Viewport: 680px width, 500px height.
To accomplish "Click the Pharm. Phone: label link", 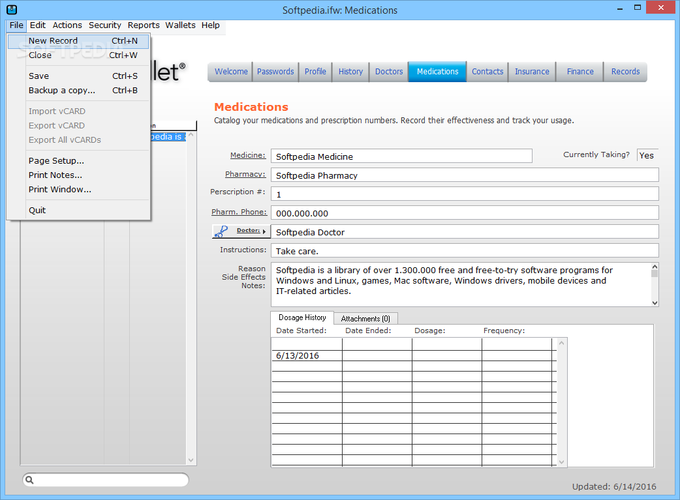I will [x=239, y=212].
